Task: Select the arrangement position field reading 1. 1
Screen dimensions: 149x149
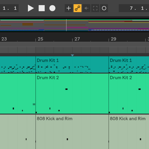Action: click(x=9, y=8)
